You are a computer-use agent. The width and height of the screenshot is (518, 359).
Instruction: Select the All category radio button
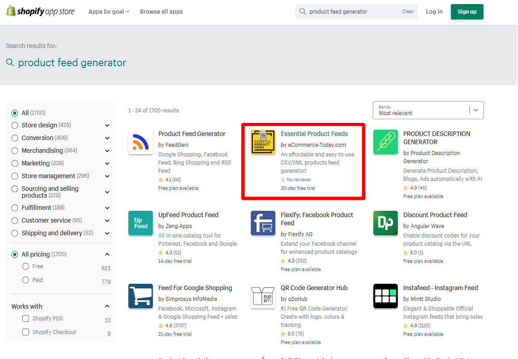coord(15,113)
